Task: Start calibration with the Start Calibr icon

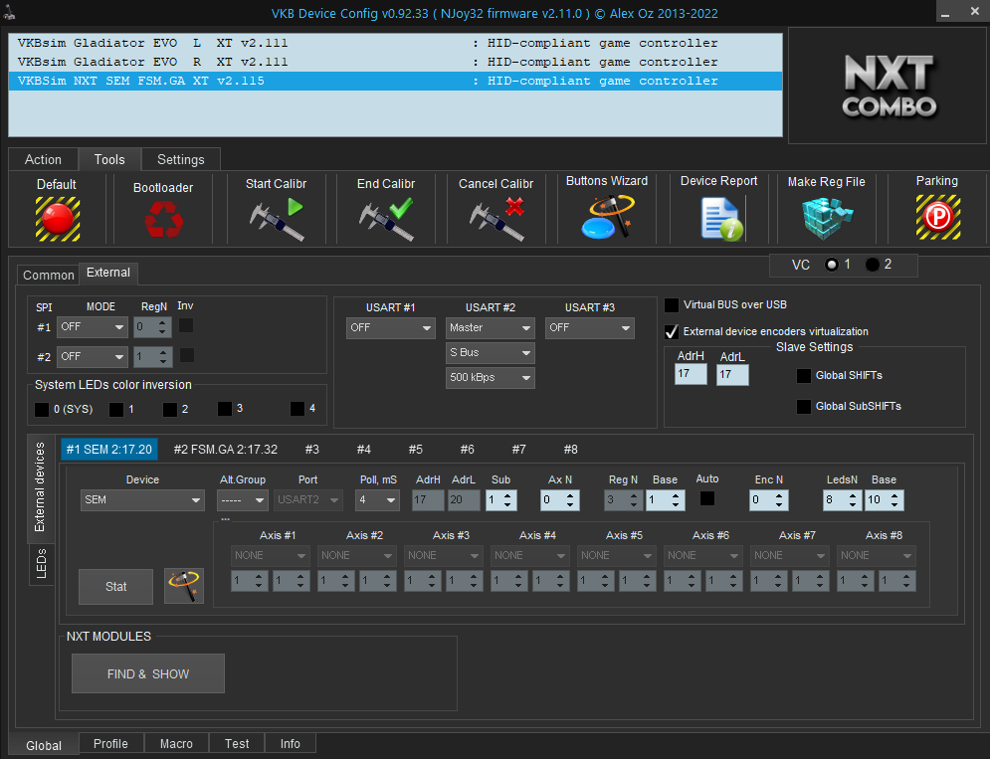Action: point(276,219)
